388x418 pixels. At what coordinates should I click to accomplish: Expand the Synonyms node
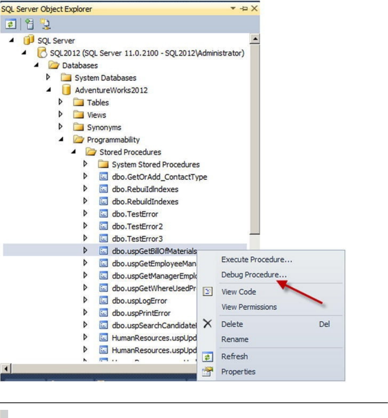(60, 127)
